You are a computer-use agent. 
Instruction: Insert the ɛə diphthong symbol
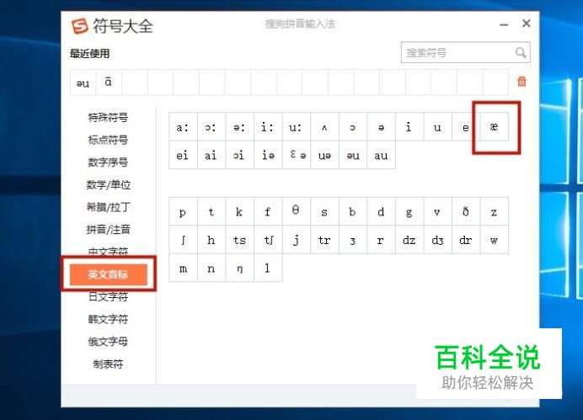coord(296,155)
